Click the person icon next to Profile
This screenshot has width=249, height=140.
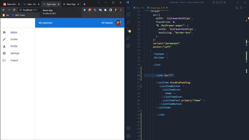tap(4, 46)
